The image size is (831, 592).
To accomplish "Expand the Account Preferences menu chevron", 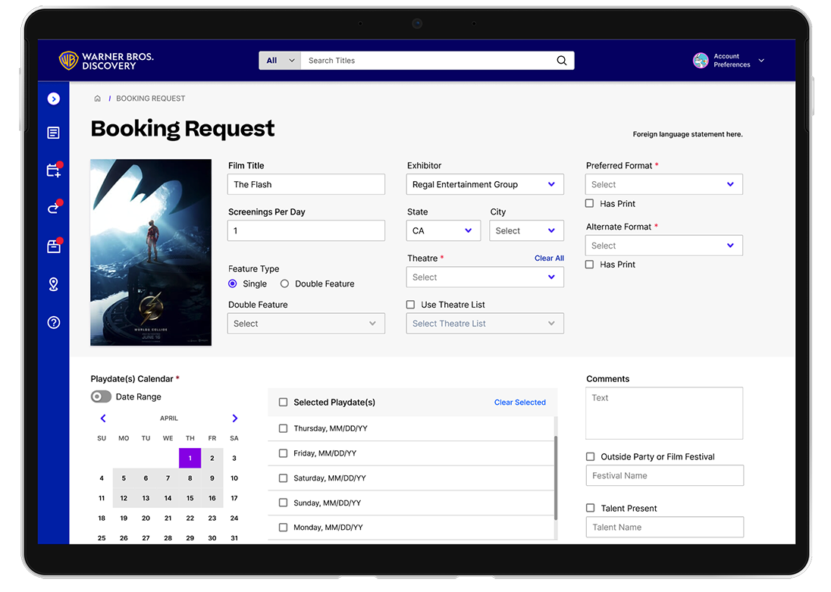I will (761, 61).
